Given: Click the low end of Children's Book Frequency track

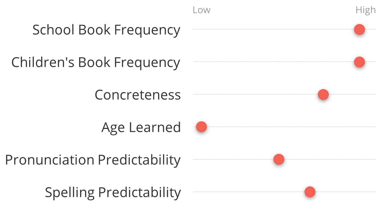Looking at the screenshot, I should point(194,62).
